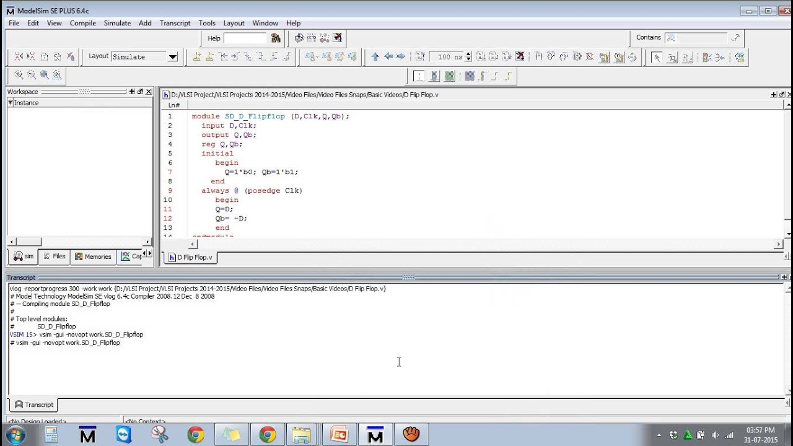Open the Window menu
This screenshot has height=446, width=793.
[x=265, y=23]
